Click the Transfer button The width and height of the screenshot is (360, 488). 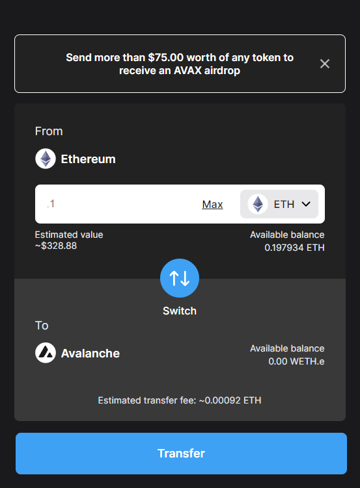coord(181,454)
